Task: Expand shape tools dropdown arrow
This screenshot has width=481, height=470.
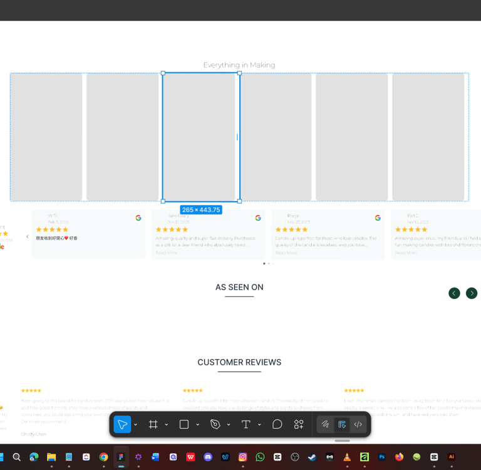Action: click(197, 424)
